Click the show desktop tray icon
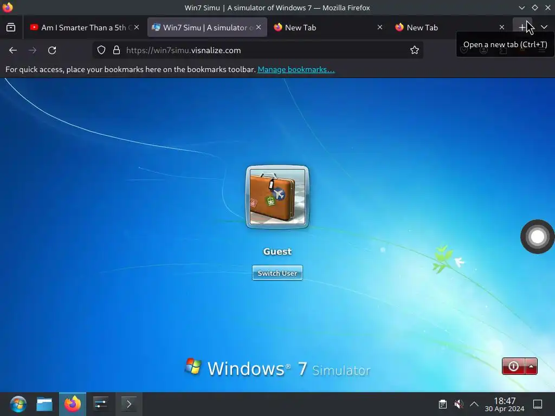This screenshot has width=555, height=416. click(x=538, y=404)
